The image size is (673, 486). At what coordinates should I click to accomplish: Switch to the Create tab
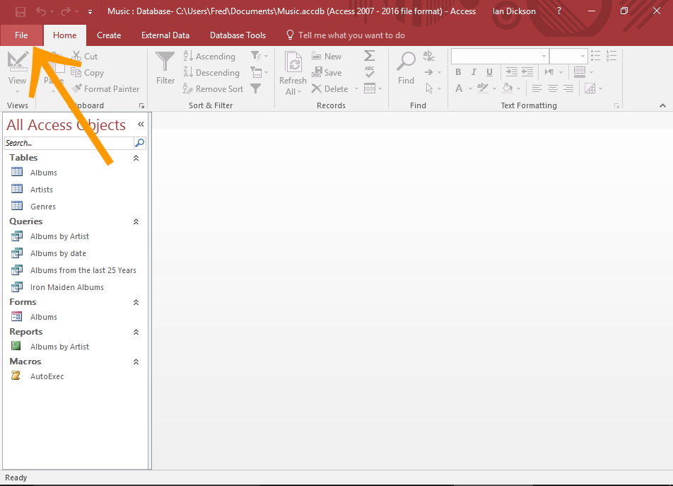click(109, 35)
